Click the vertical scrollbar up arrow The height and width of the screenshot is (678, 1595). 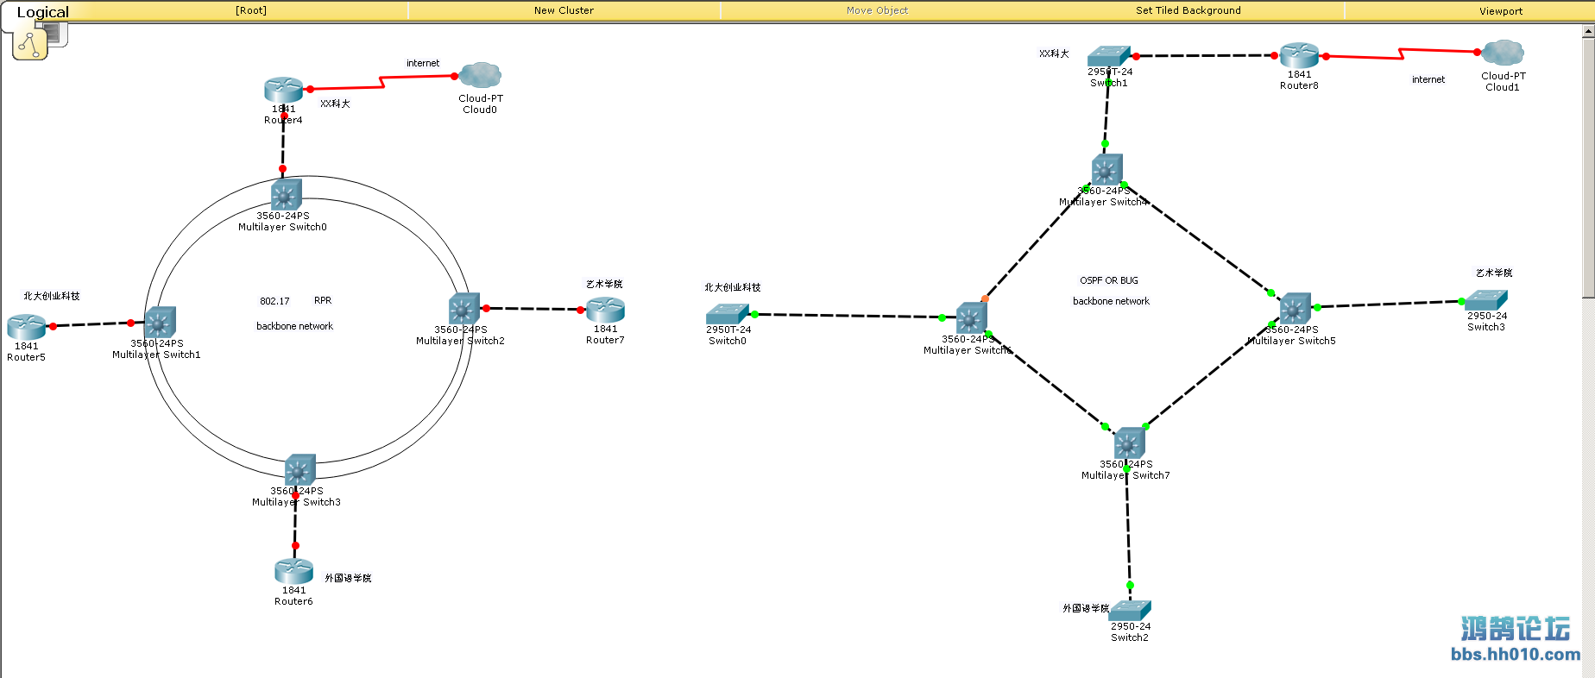pyautogui.click(x=1588, y=31)
